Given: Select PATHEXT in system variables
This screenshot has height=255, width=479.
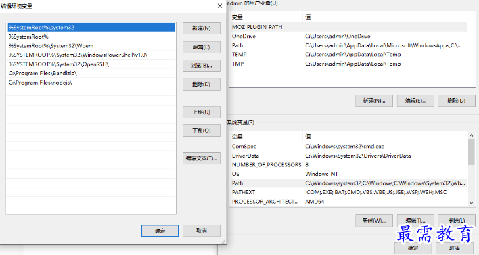Looking at the screenshot, I should pyautogui.click(x=349, y=192).
